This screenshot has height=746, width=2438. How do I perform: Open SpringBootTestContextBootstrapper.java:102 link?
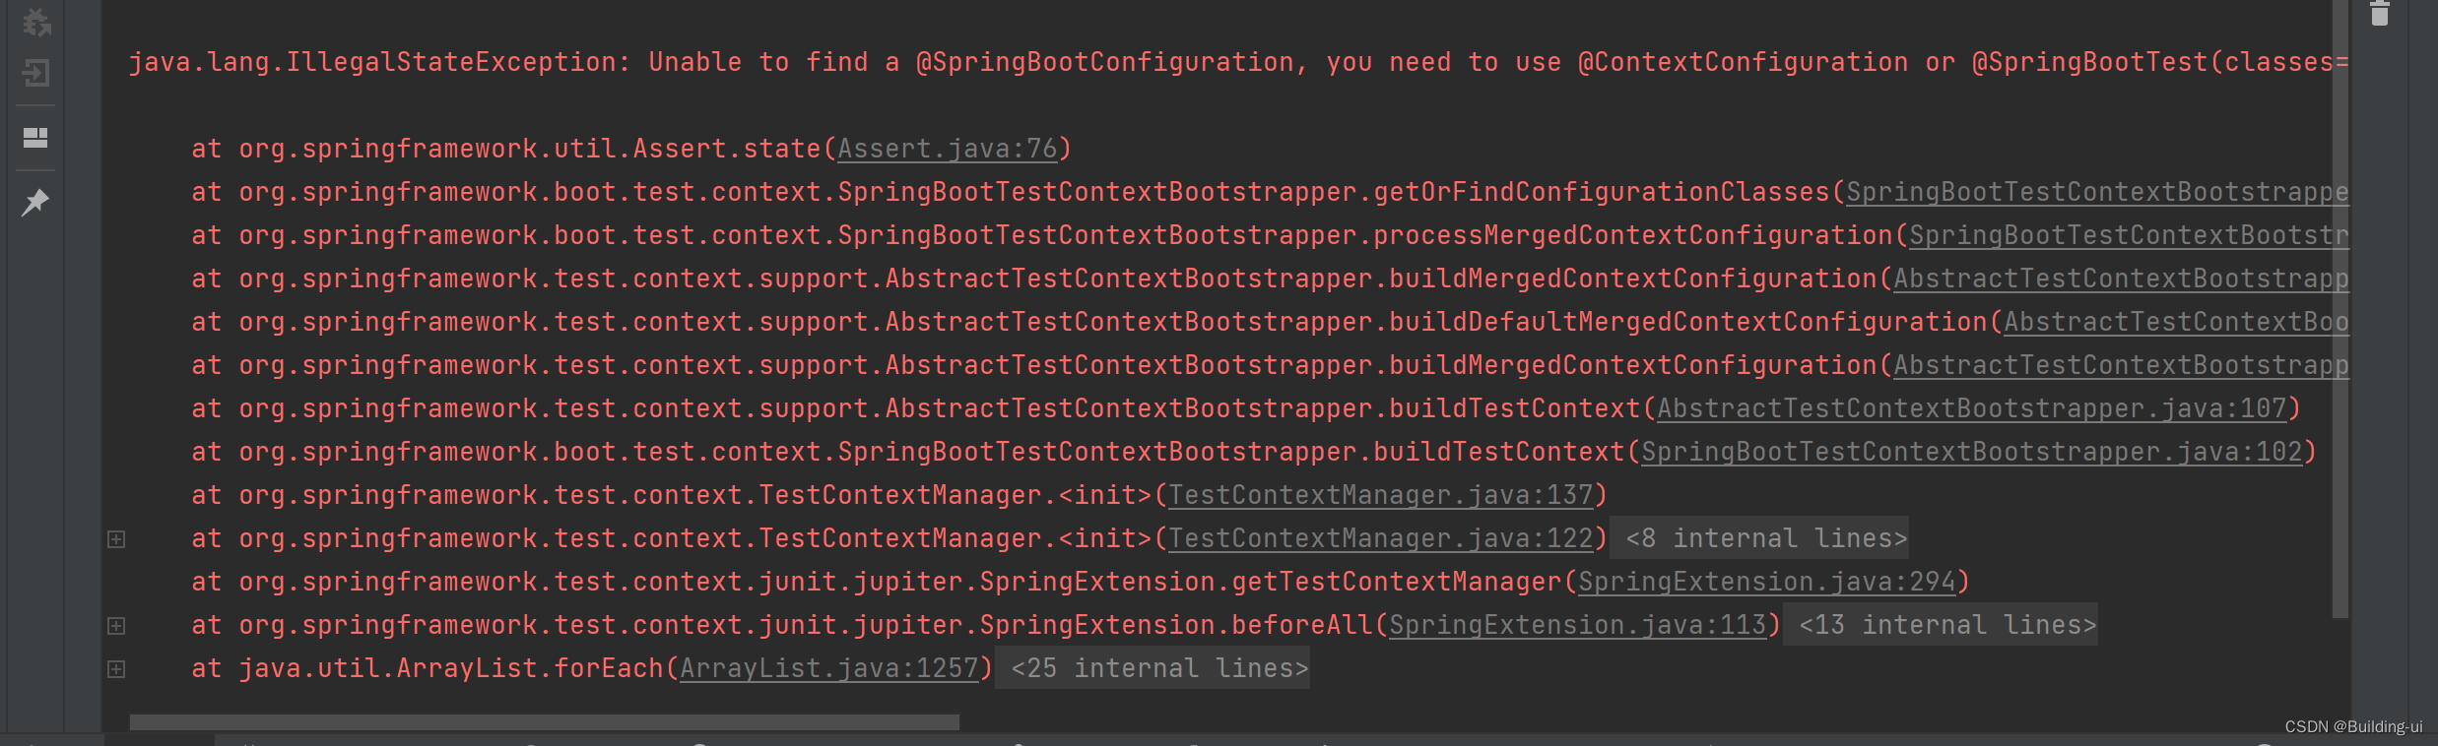pyautogui.click(x=1973, y=452)
